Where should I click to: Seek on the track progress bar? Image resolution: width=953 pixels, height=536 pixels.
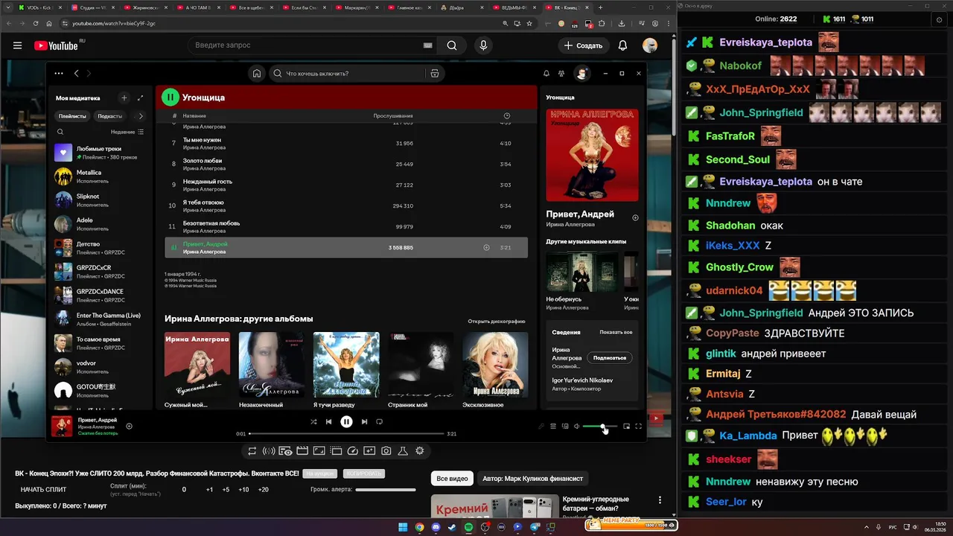click(x=346, y=433)
